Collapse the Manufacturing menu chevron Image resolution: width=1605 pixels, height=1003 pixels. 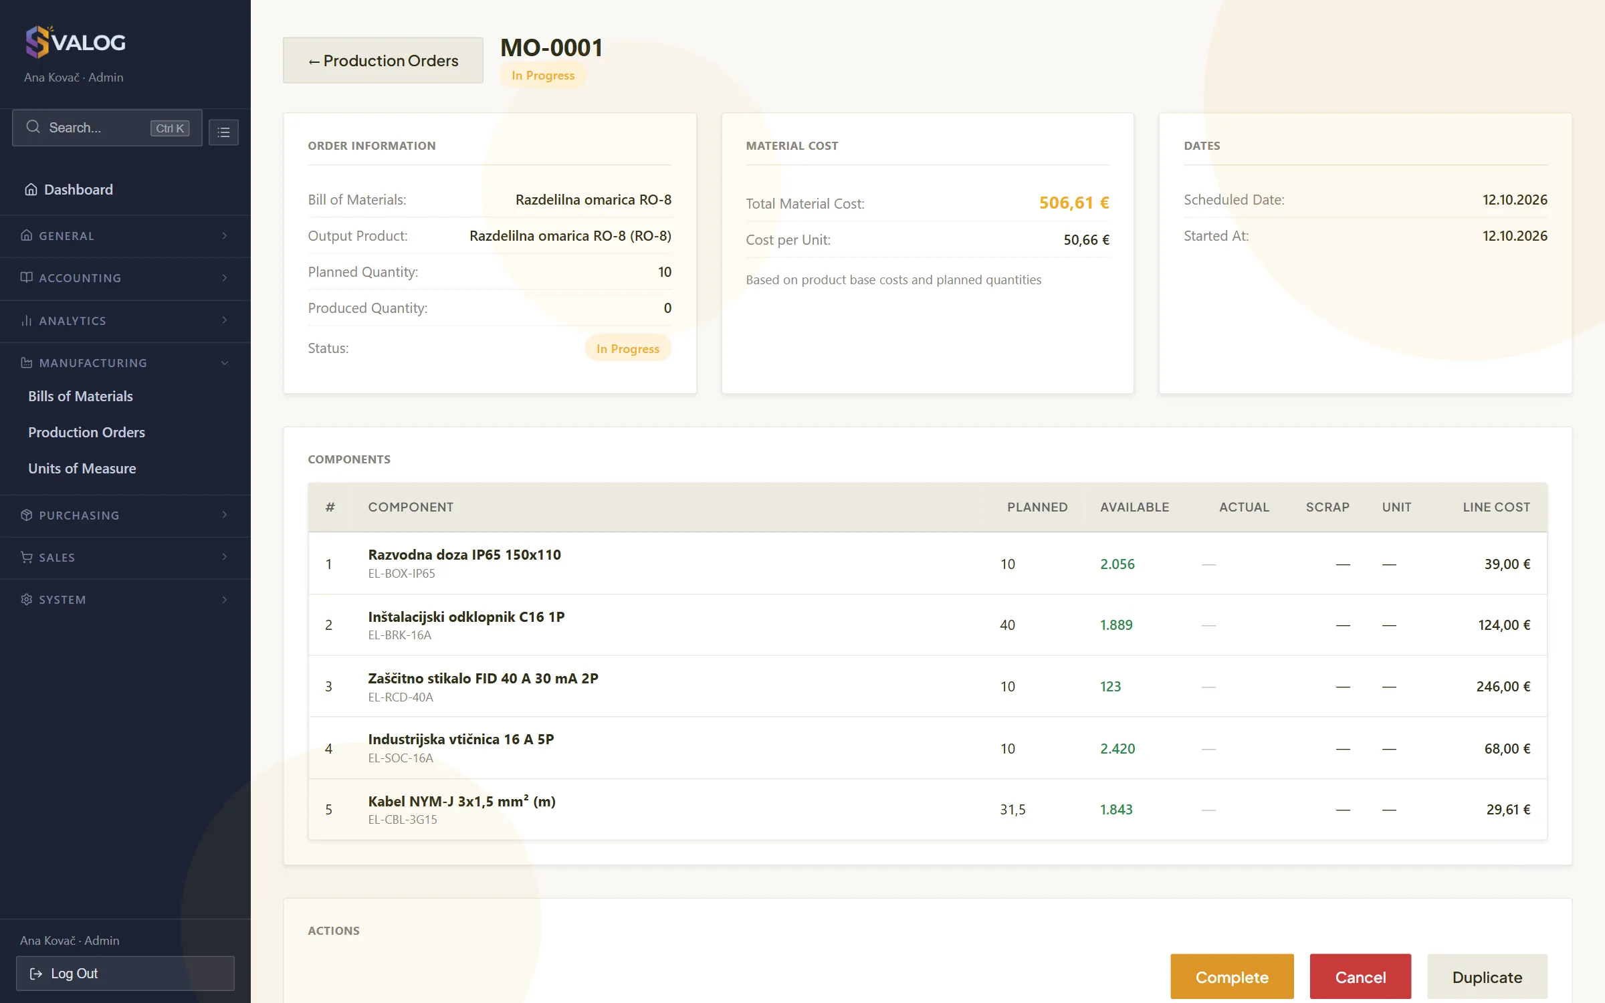(x=225, y=362)
